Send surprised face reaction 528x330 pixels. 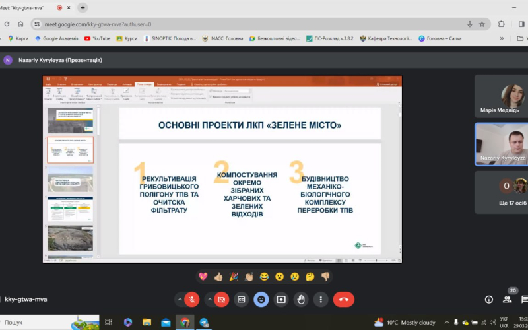279,277
